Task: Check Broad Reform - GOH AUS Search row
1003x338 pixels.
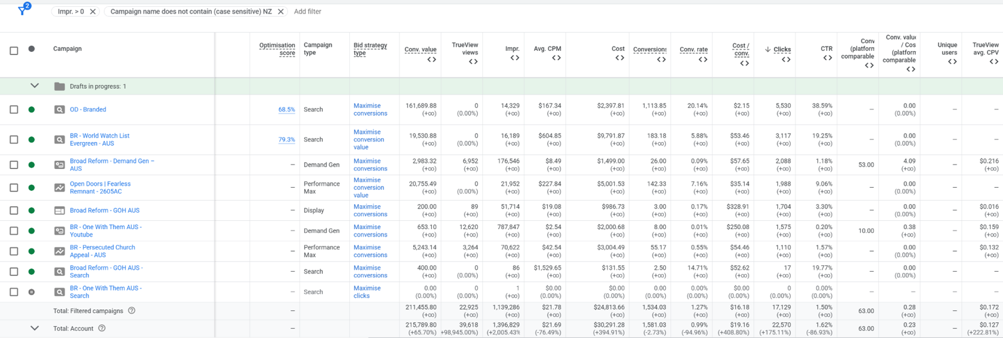Action: point(14,272)
